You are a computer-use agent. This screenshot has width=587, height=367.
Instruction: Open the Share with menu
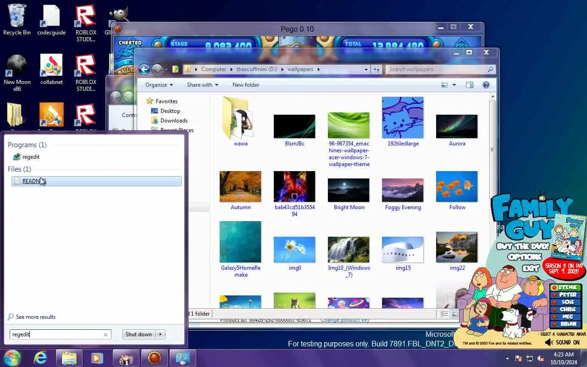click(202, 85)
